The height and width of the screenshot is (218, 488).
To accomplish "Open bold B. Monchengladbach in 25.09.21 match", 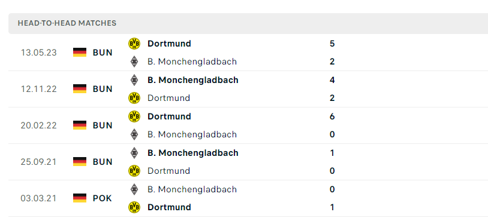I will pos(193,152).
